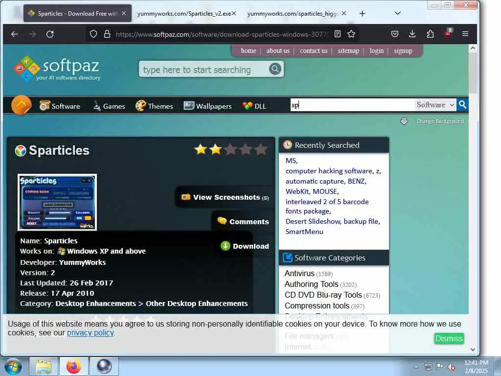Screen dimensions: 501x376
Task: Click recent search automatic capture
Action: [315, 181]
